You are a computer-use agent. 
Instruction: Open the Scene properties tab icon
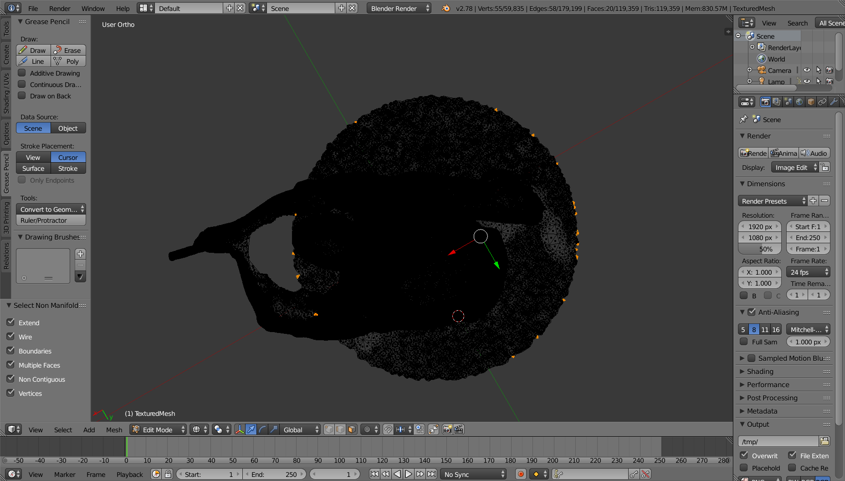788,102
